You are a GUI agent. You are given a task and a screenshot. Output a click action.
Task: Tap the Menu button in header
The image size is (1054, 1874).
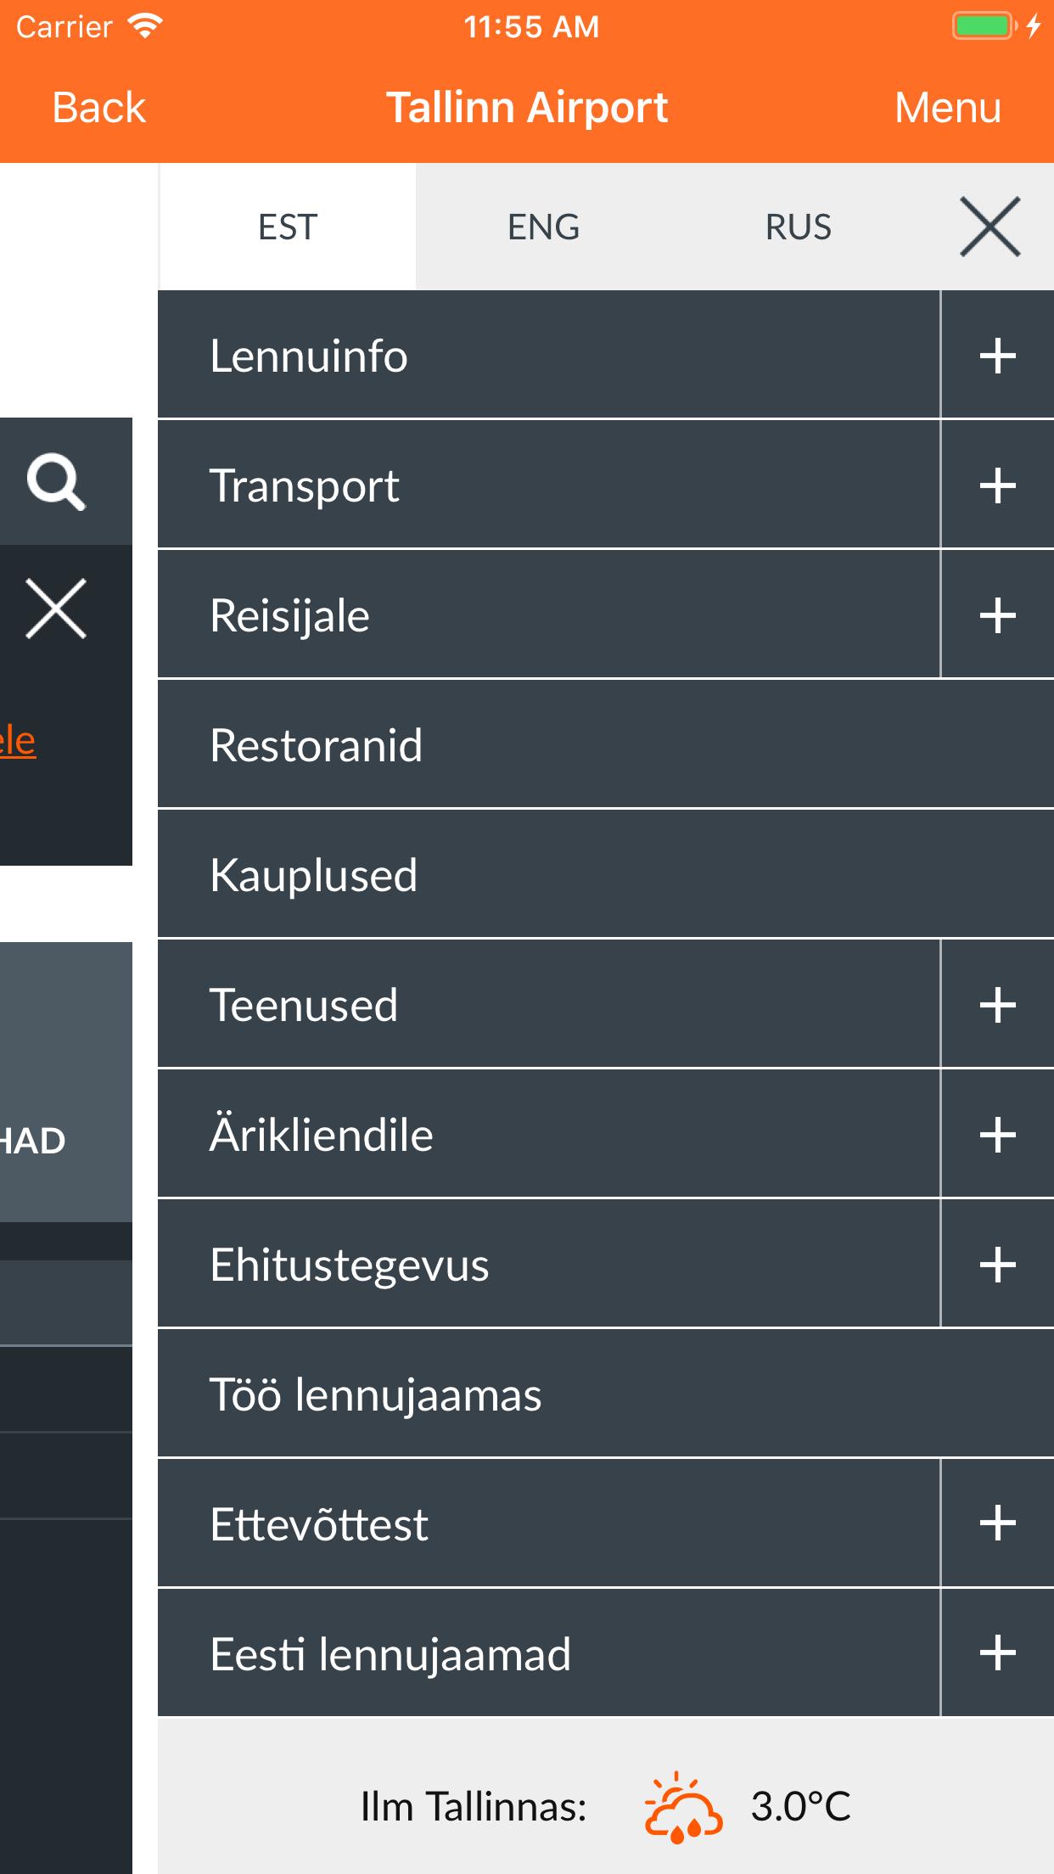tap(947, 108)
